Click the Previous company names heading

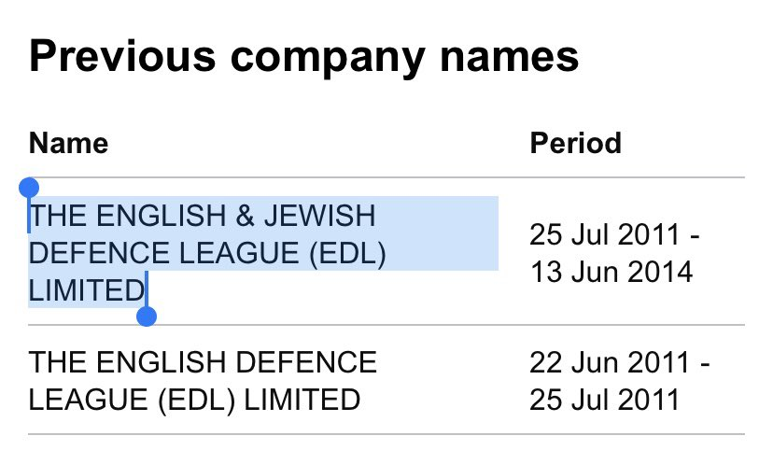click(303, 56)
